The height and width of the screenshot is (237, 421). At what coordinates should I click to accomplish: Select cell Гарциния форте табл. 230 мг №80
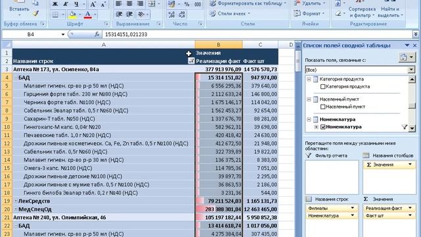[104, 94]
